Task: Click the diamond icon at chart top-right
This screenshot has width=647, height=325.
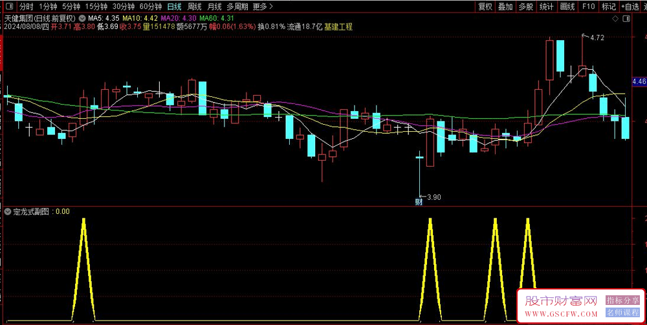Action: (x=615, y=19)
